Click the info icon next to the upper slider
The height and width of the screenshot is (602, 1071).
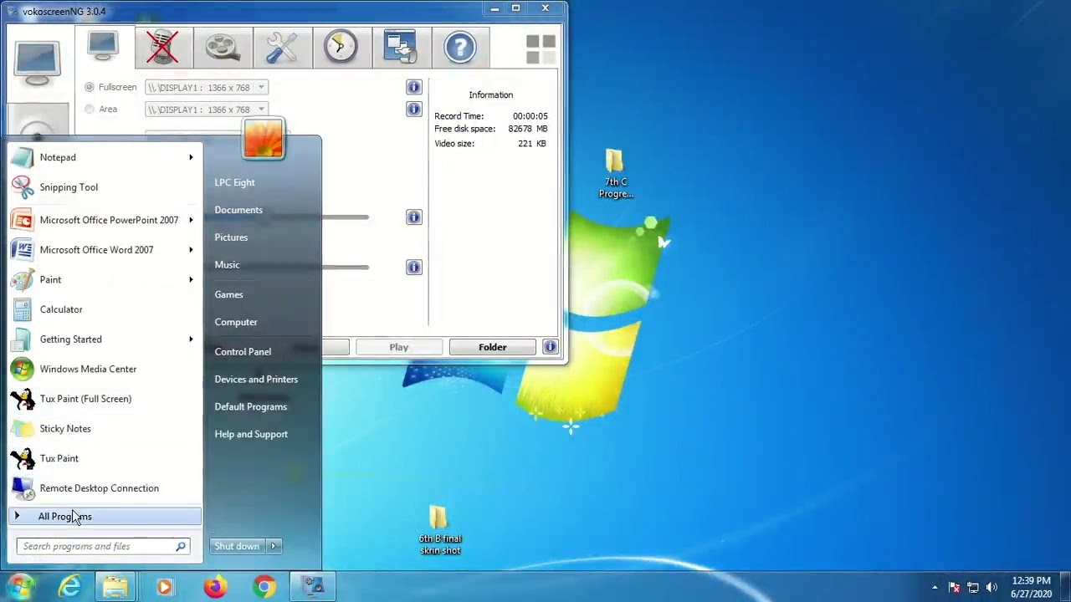(x=414, y=217)
